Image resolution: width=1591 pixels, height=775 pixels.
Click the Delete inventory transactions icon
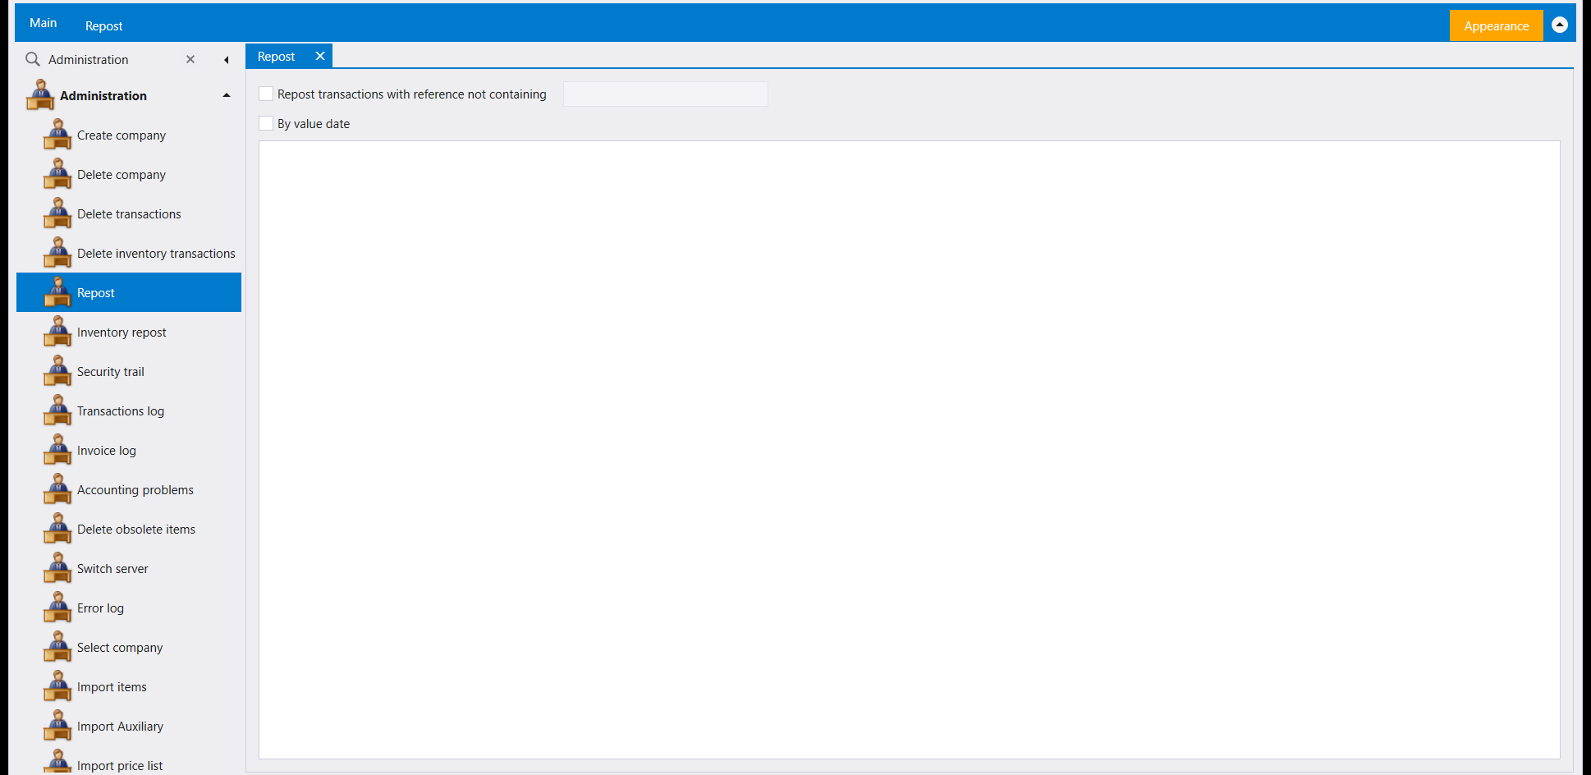coord(57,253)
